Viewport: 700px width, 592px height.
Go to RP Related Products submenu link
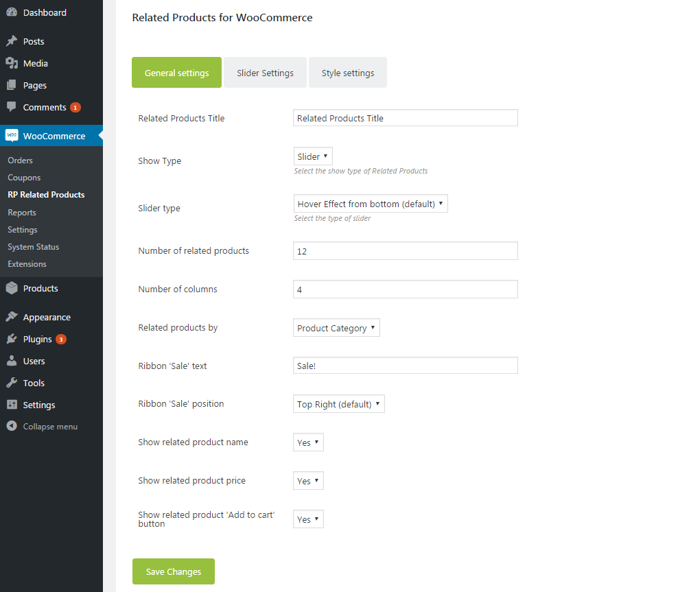point(46,195)
